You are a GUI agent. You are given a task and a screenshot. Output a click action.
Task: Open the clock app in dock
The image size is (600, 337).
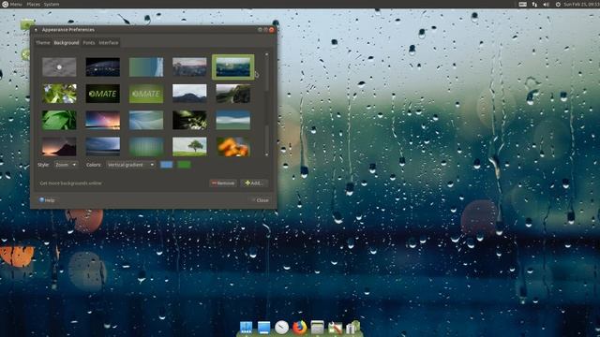pos(281,327)
